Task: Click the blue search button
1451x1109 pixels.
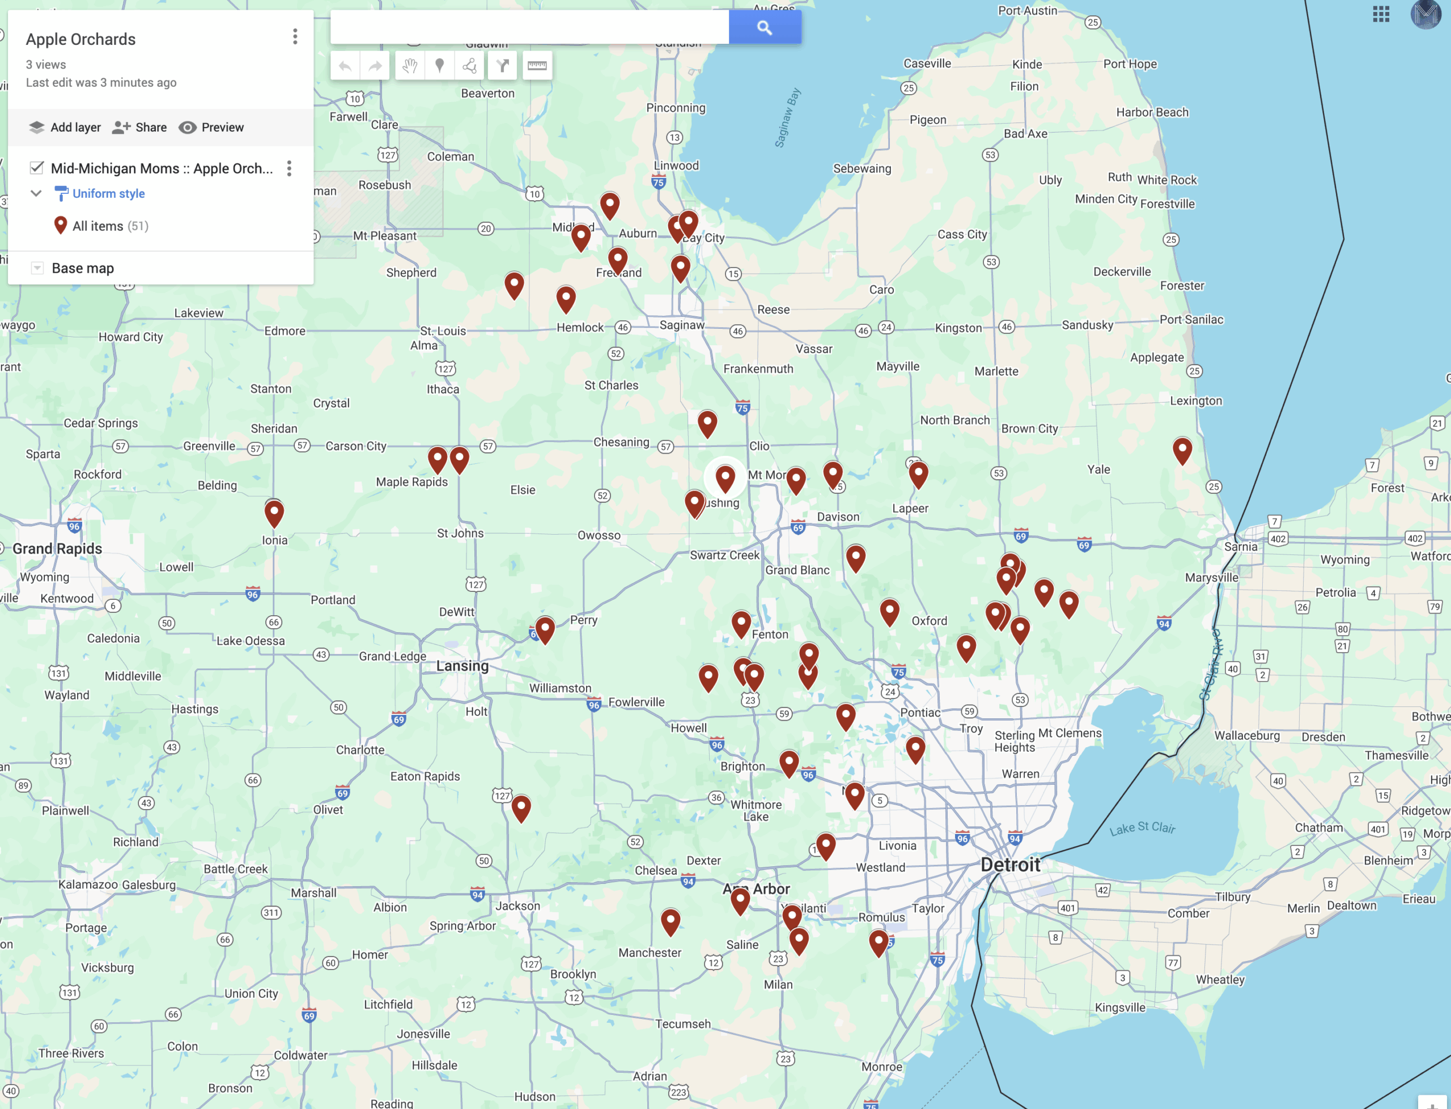Action: click(x=764, y=27)
